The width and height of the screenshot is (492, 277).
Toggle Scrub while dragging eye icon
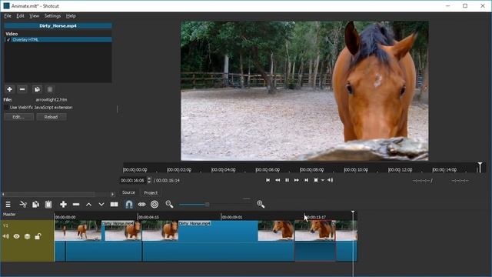pos(141,205)
